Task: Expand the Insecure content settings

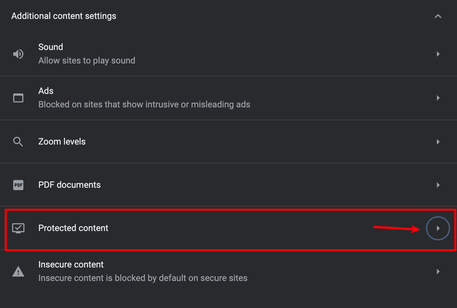Action: (x=438, y=271)
